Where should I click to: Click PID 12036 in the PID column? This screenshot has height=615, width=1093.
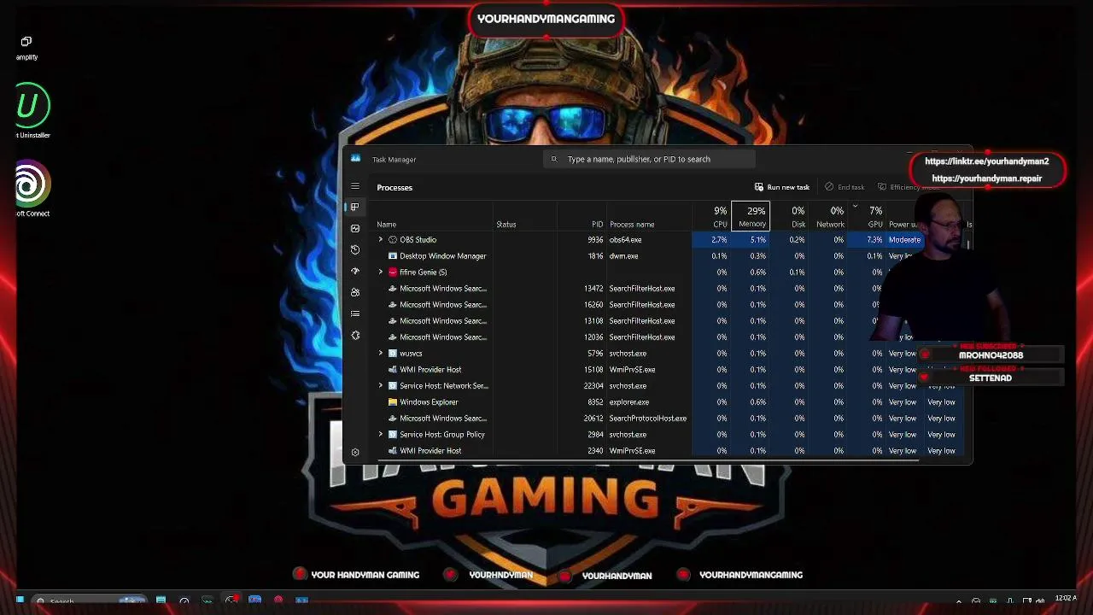pos(593,337)
